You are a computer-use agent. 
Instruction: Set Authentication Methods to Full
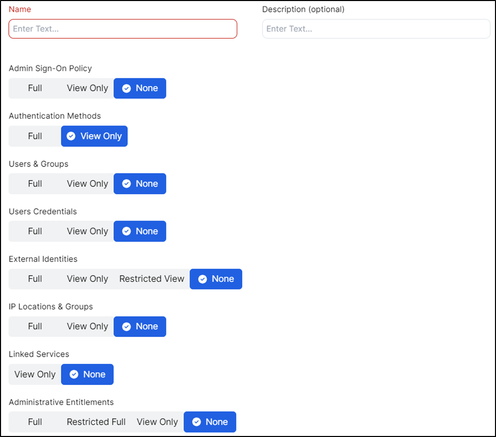pyautogui.click(x=35, y=136)
